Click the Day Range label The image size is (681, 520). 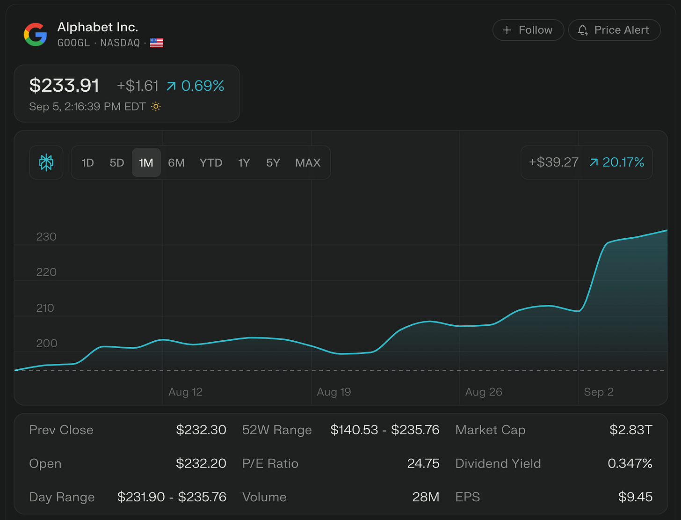(x=62, y=498)
